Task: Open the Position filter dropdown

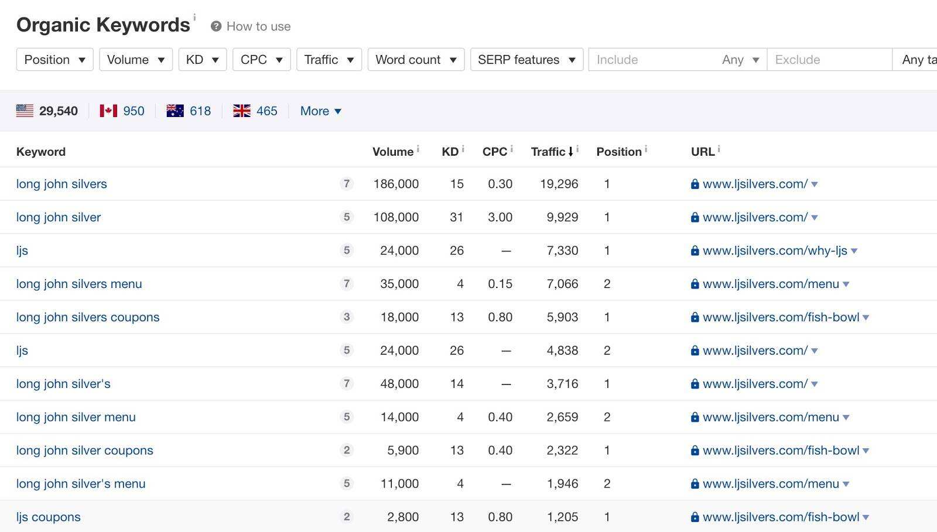Action: 54,60
